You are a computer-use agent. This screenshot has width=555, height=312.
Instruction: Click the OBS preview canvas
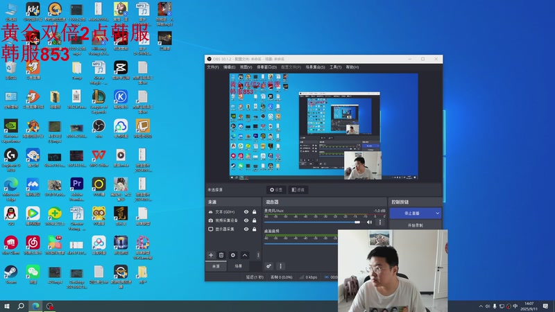tap(323, 126)
